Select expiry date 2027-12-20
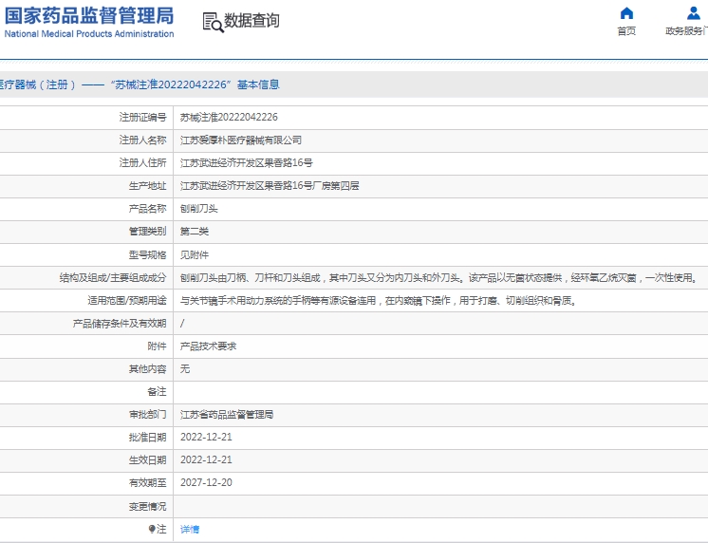The image size is (708, 543). coord(206,482)
